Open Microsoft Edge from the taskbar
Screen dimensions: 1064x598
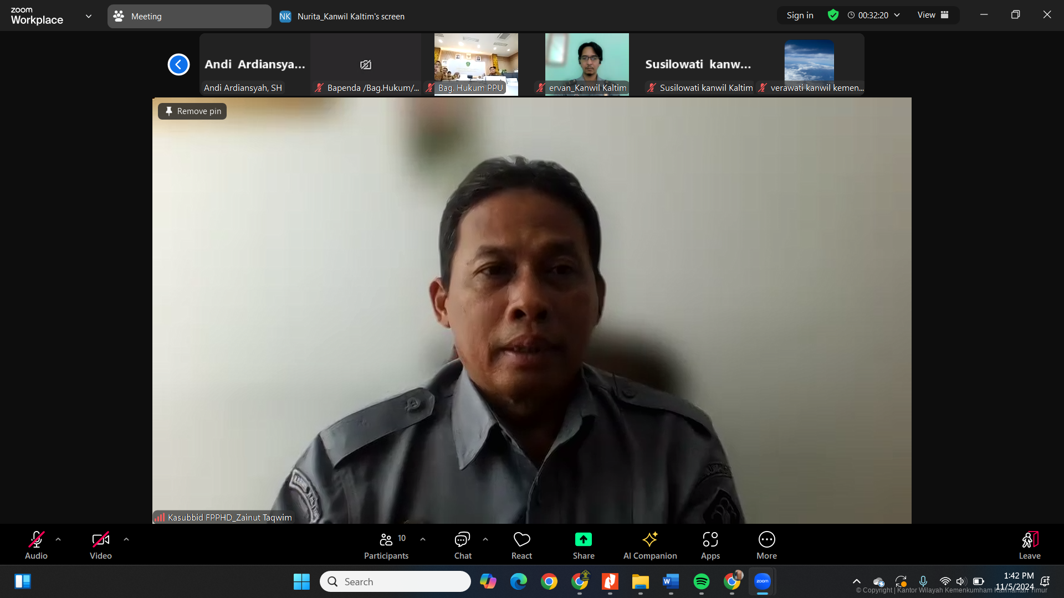[519, 581]
